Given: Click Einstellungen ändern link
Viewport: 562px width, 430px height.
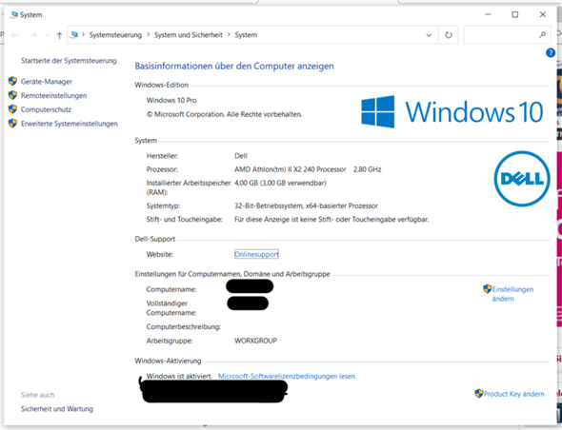Looking at the screenshot, I should coord(512,294).
